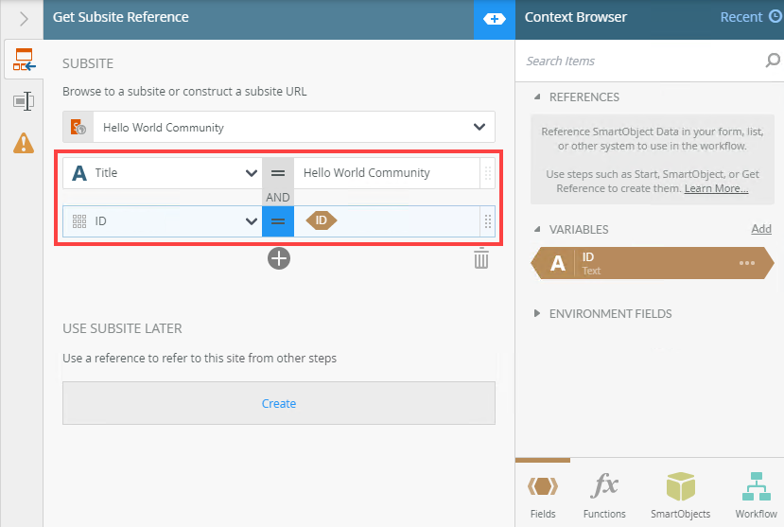The image size is (784, 527).
Task: Open the Hello World Community subsite dropdown
Action: [477, 127]
